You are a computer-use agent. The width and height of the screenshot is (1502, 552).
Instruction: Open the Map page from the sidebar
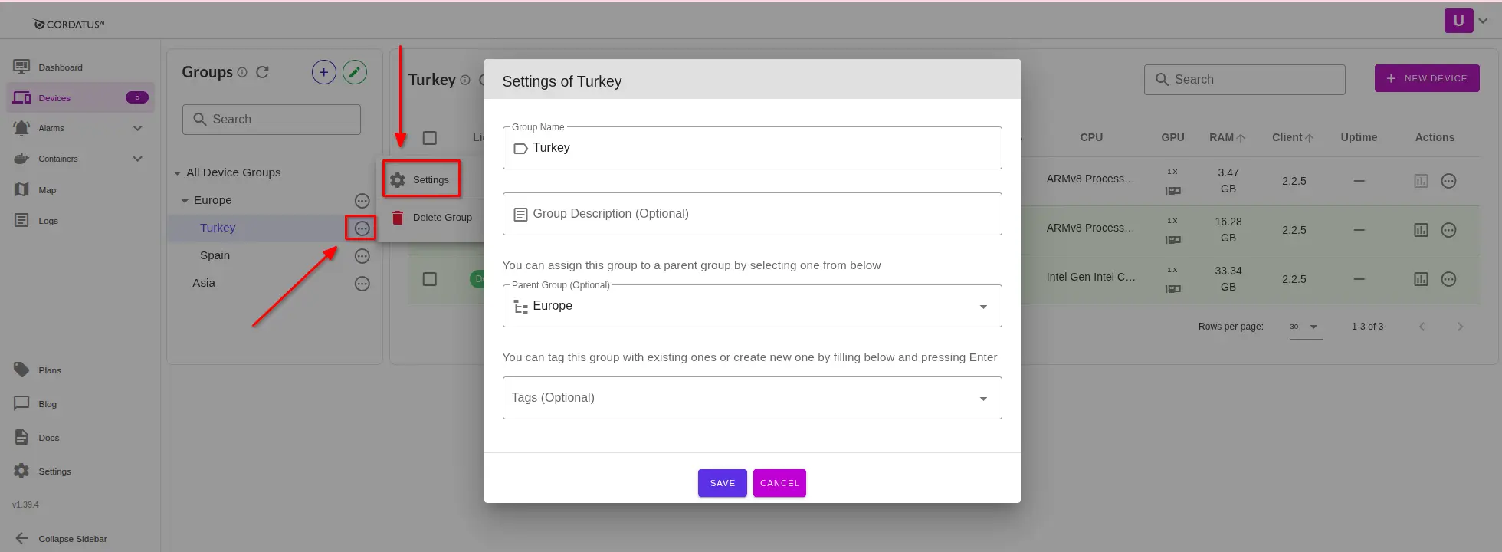click(x=47, y=190)
